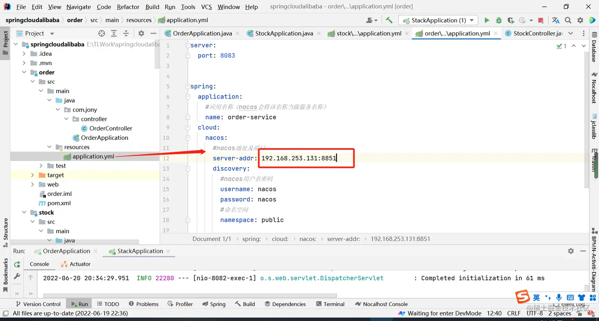Click the console horizontal scrollbar
The height and width of the screenshot is (321, 599).
click(x=190, y=295)
